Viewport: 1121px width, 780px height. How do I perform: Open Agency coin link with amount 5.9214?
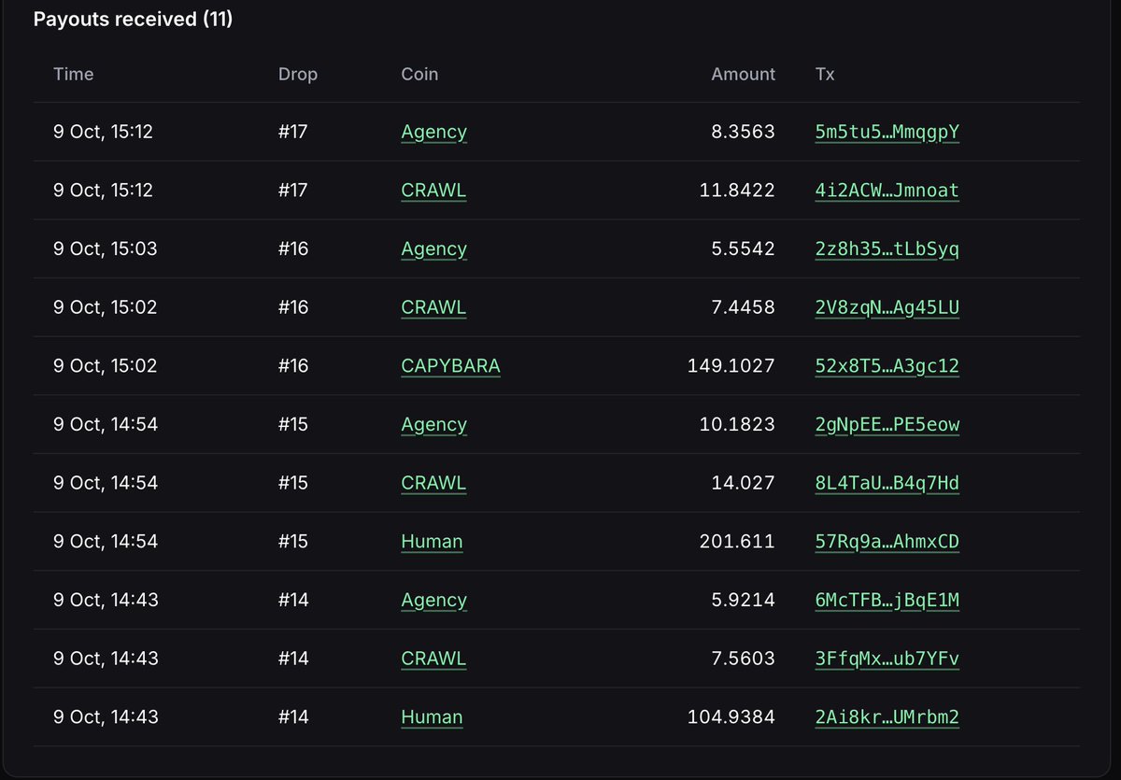pyautogui.click(x=434, y=601)
